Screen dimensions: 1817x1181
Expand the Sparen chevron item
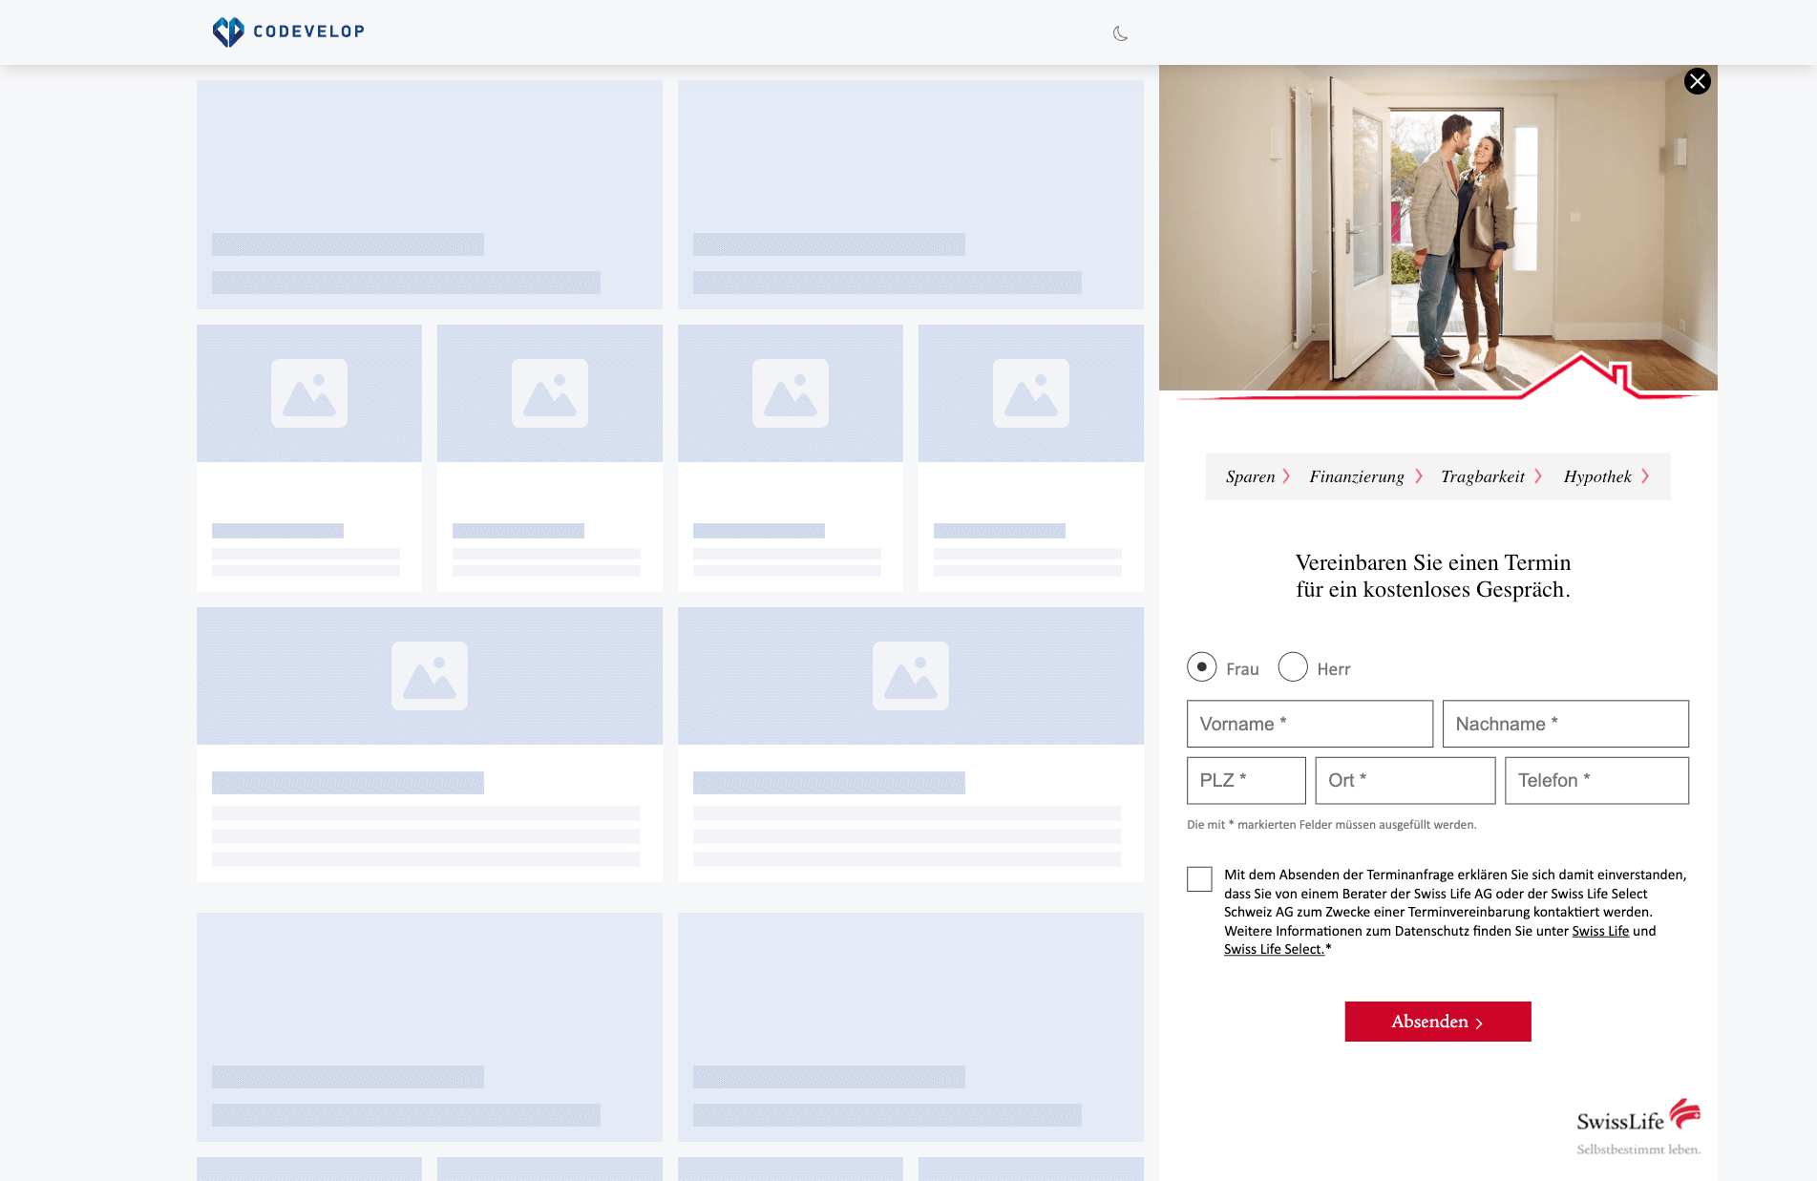(x=1257, y=476)
